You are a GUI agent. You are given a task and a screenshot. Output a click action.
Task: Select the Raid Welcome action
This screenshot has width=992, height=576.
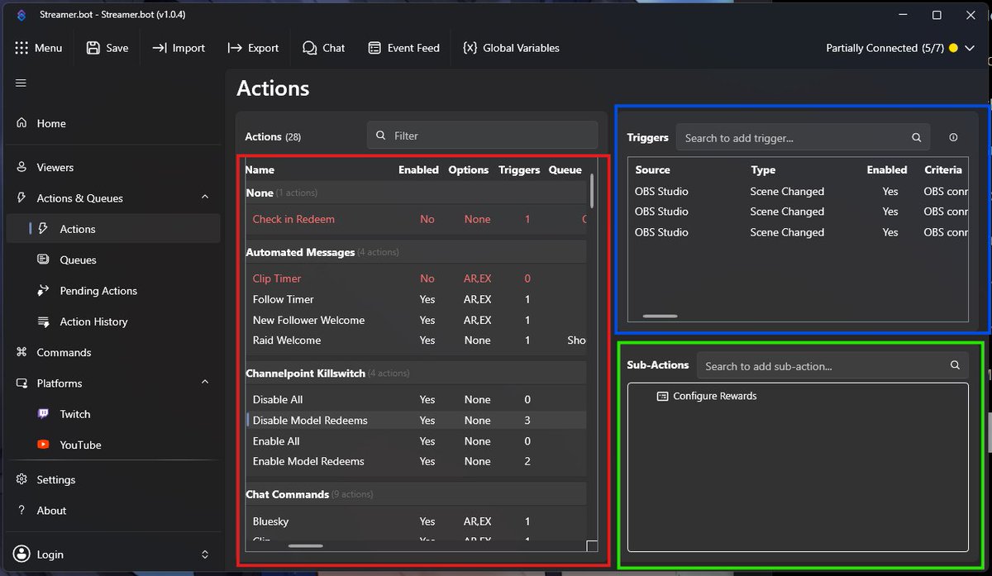coord(416,340)
